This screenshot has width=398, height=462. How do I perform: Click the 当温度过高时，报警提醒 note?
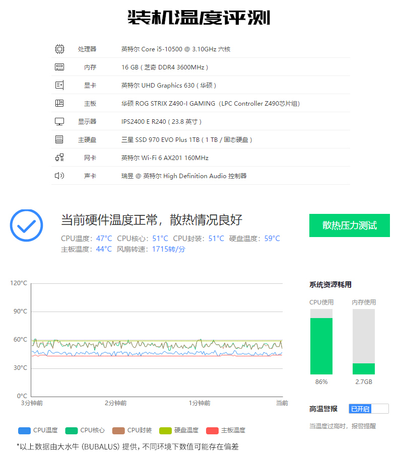[x=343, y=426]
